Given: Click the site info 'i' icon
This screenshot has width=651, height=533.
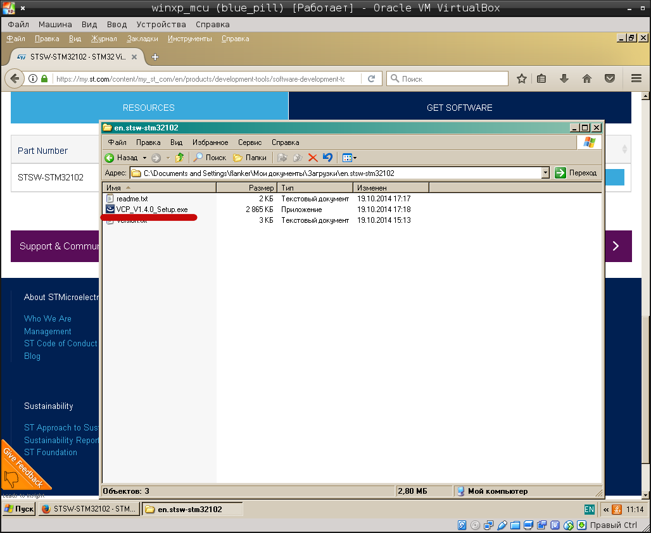Looking at the screenshot, I should (x=33, y=78).
